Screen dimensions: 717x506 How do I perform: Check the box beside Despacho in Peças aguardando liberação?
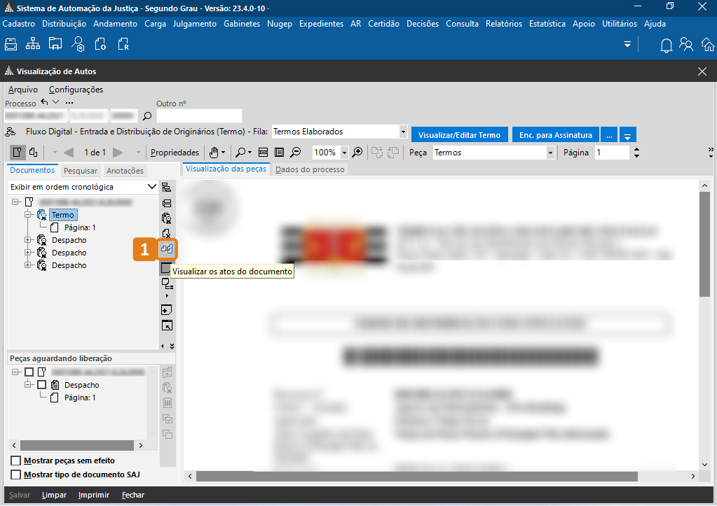point(41,385)
